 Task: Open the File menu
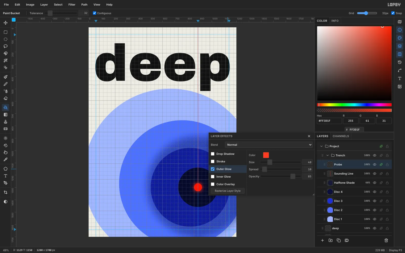pyautogui.click(x=6, y=5)
